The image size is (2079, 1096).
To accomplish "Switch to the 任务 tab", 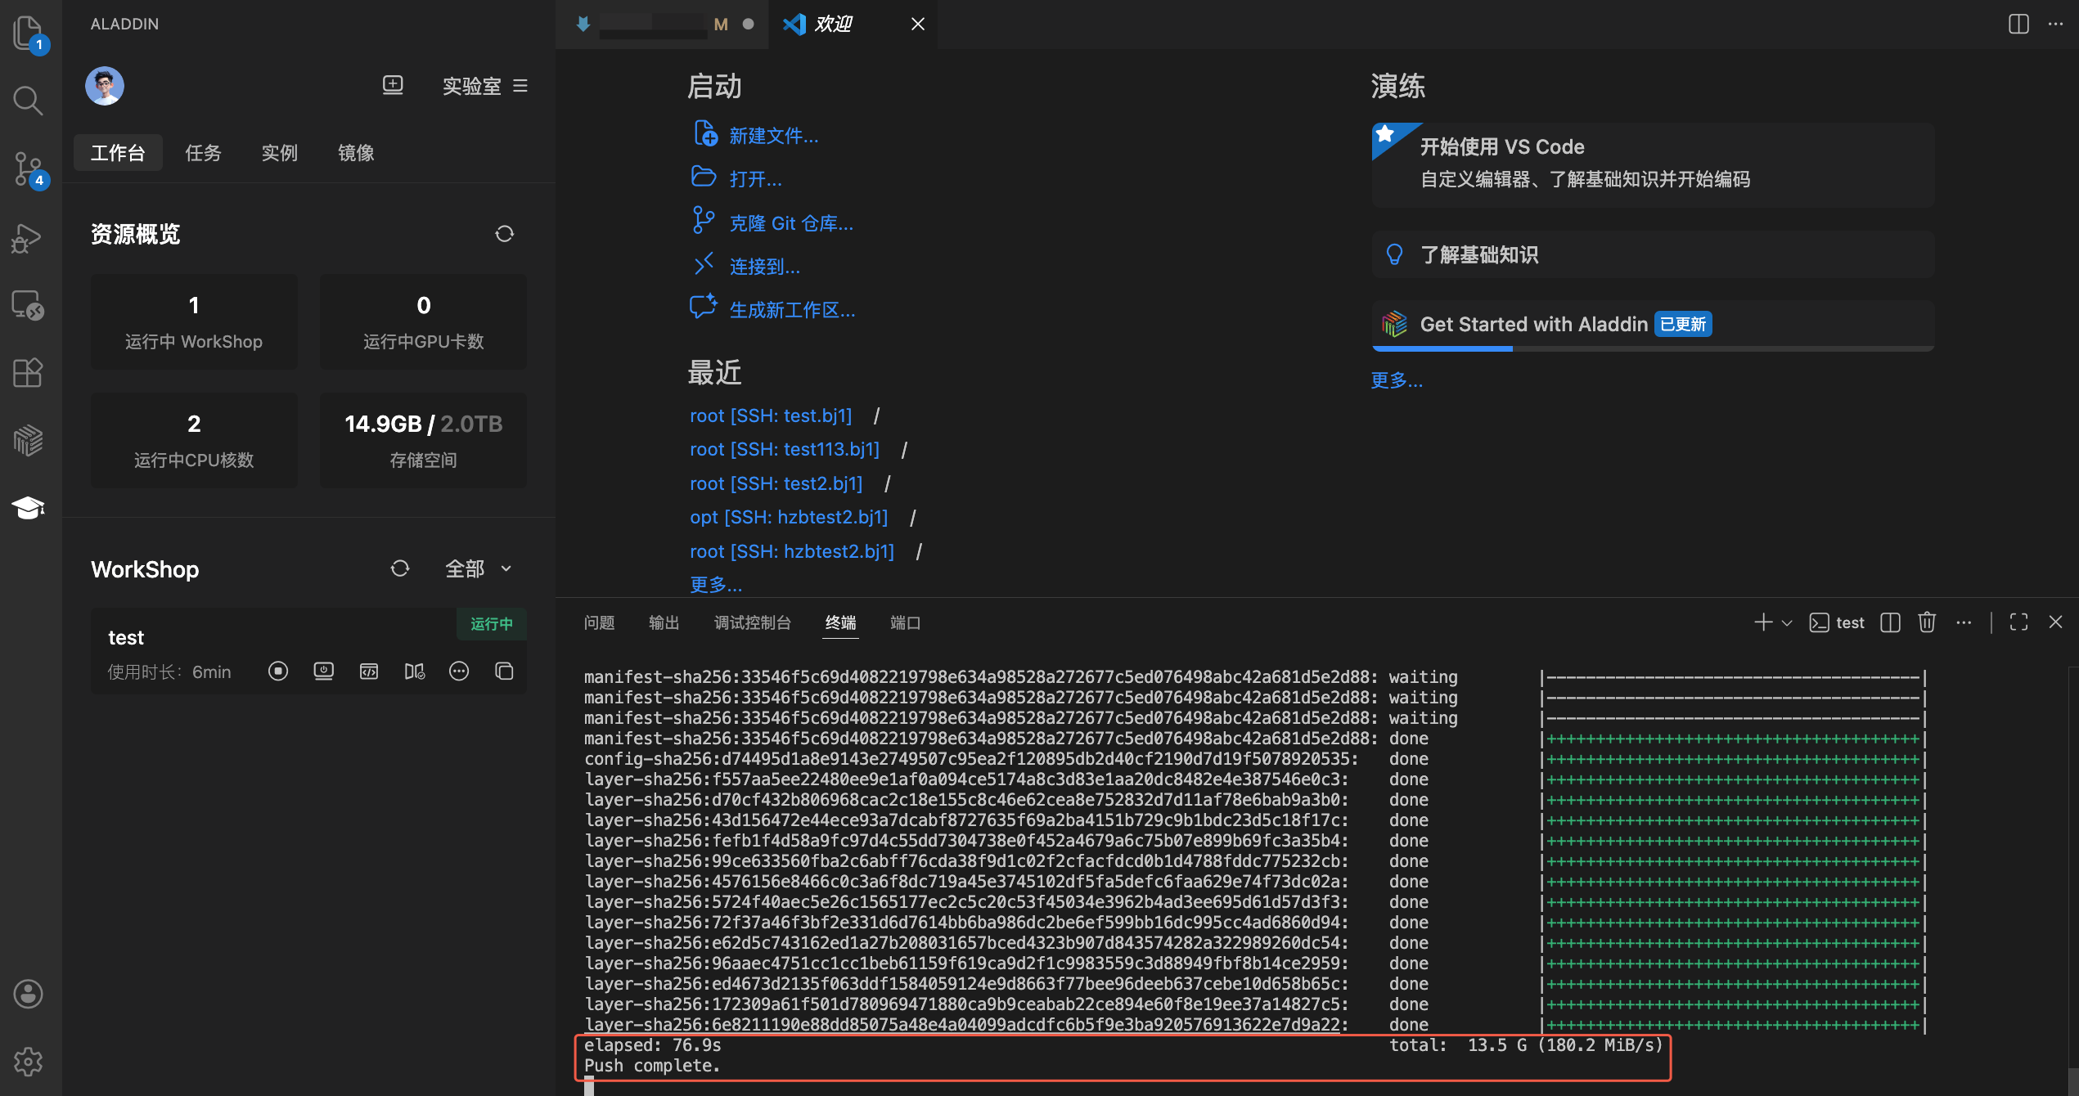I will (x=203, y=153).
